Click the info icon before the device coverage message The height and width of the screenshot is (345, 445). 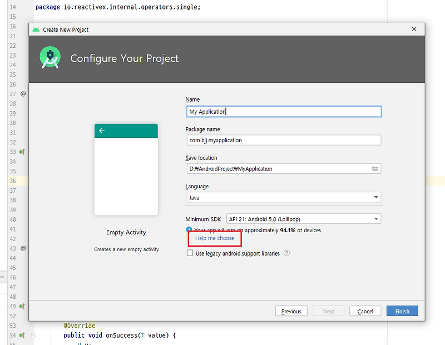[x=189, y=230]
